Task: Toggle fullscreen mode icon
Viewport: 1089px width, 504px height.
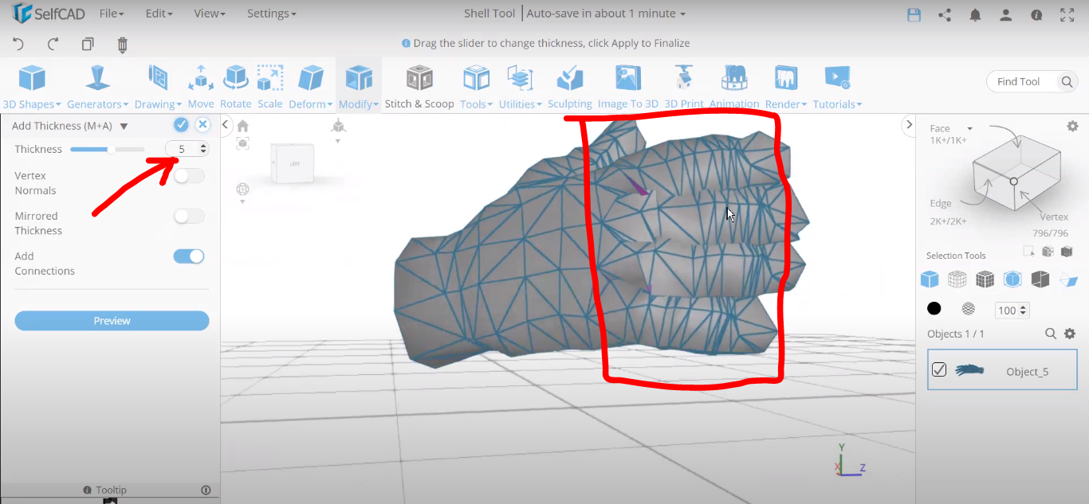Action: pyautogui.click(x=1067, y=14)
